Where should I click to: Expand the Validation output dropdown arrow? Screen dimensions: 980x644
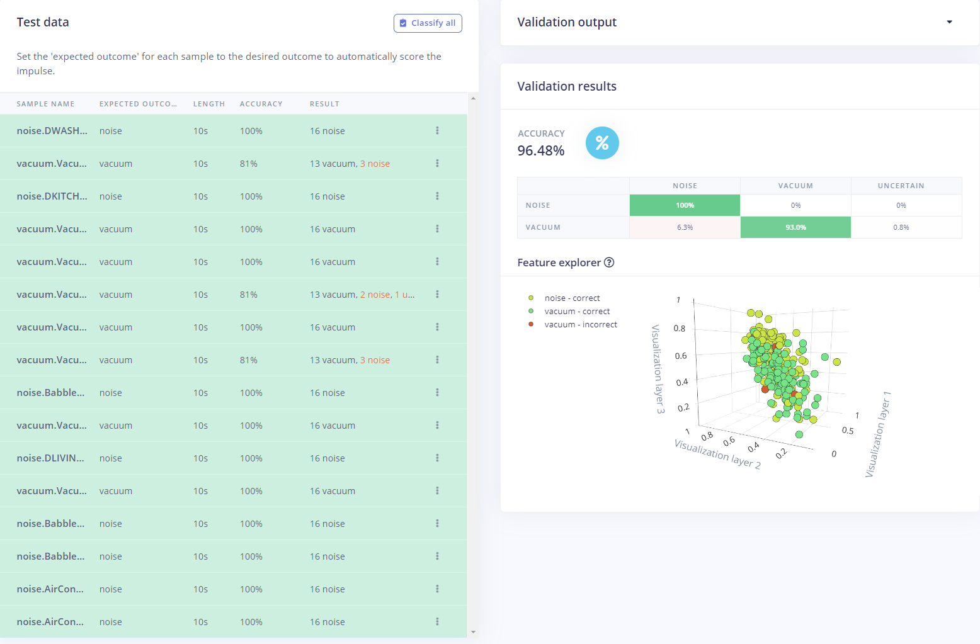(949, 22)
